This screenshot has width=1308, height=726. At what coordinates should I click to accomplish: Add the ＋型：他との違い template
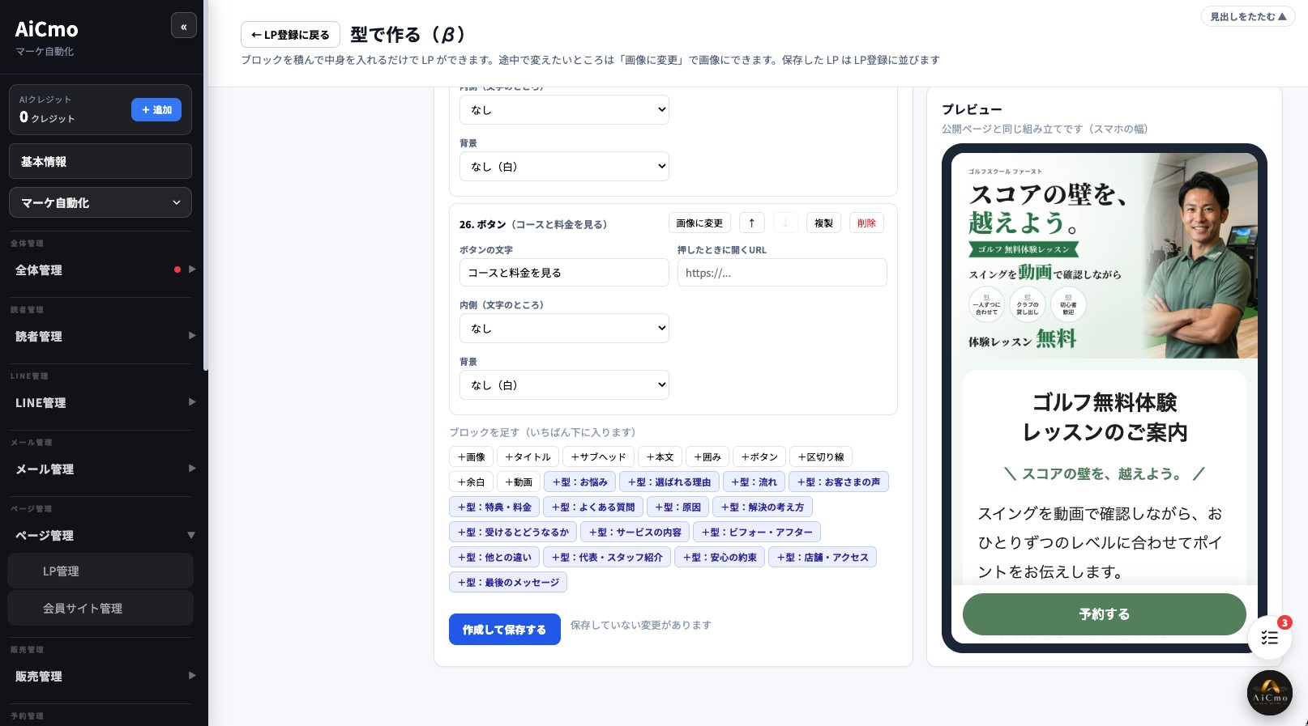coord(494,558)
